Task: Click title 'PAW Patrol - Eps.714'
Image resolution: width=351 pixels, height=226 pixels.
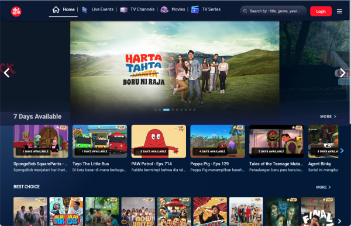Action: point(152,164)
